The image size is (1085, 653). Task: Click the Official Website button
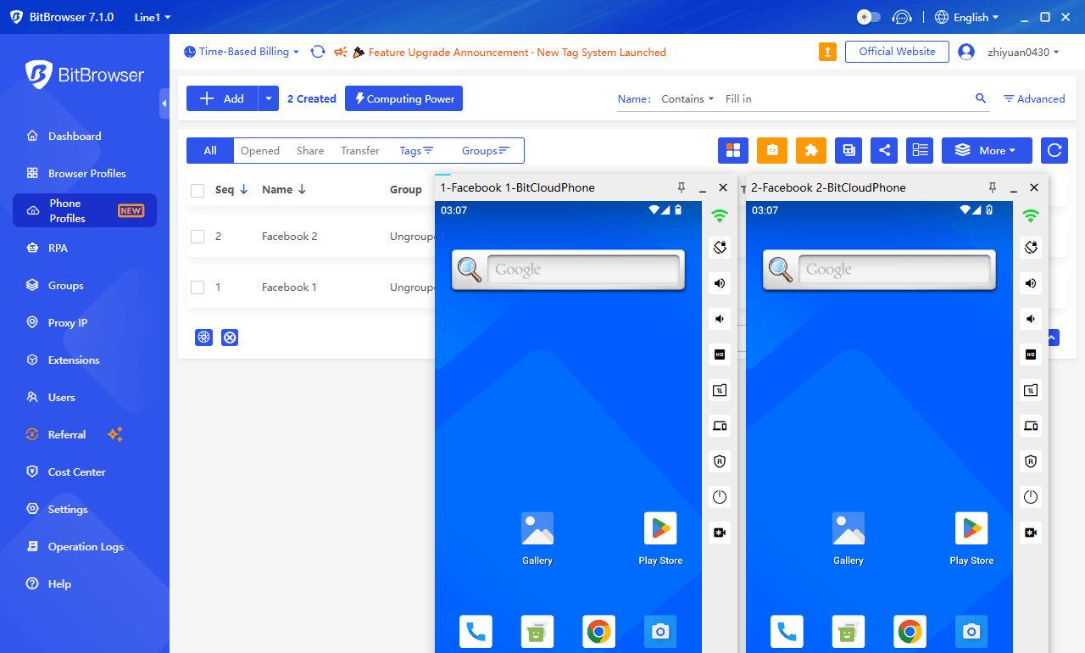click(897, 52)
